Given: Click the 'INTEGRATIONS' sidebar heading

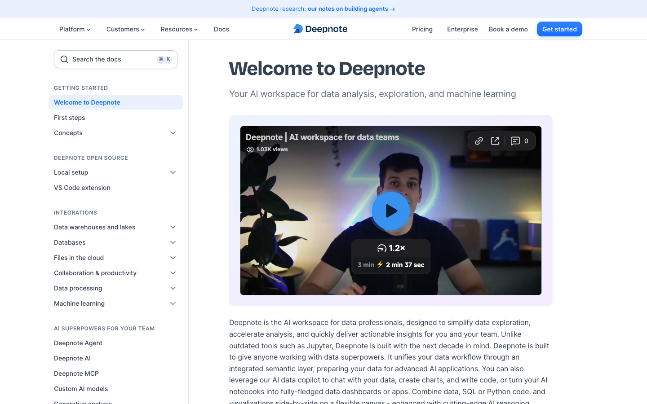Looking at the screenshot, I should (x=75, y=213).
